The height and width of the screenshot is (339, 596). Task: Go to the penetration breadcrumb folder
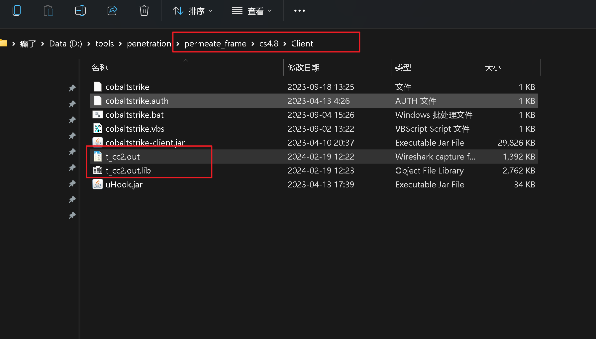pyautogui.click(x=149, y=43)
